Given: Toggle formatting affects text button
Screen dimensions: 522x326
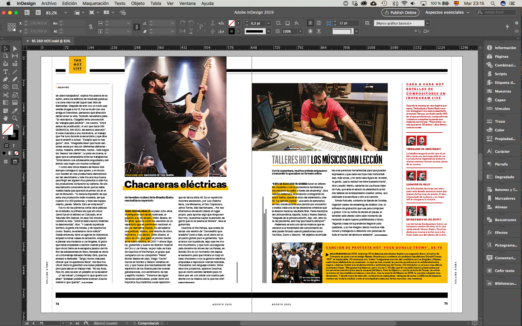Looking at the screenshot, I should tap(14, 146).
